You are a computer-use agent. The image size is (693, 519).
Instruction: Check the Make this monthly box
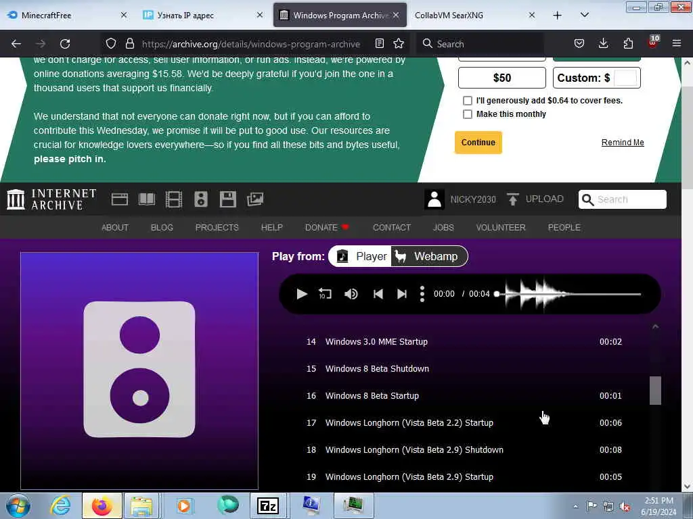coord(467,114)
